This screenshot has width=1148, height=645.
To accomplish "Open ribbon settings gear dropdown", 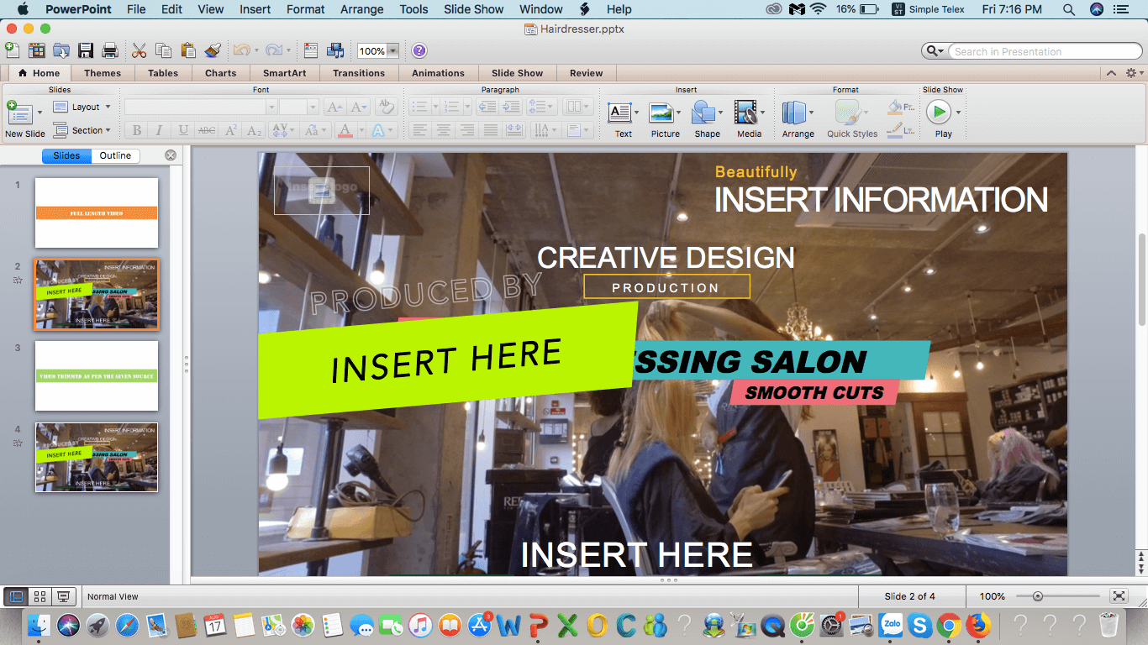I will pyautogui.click(x=1133, y=73).
